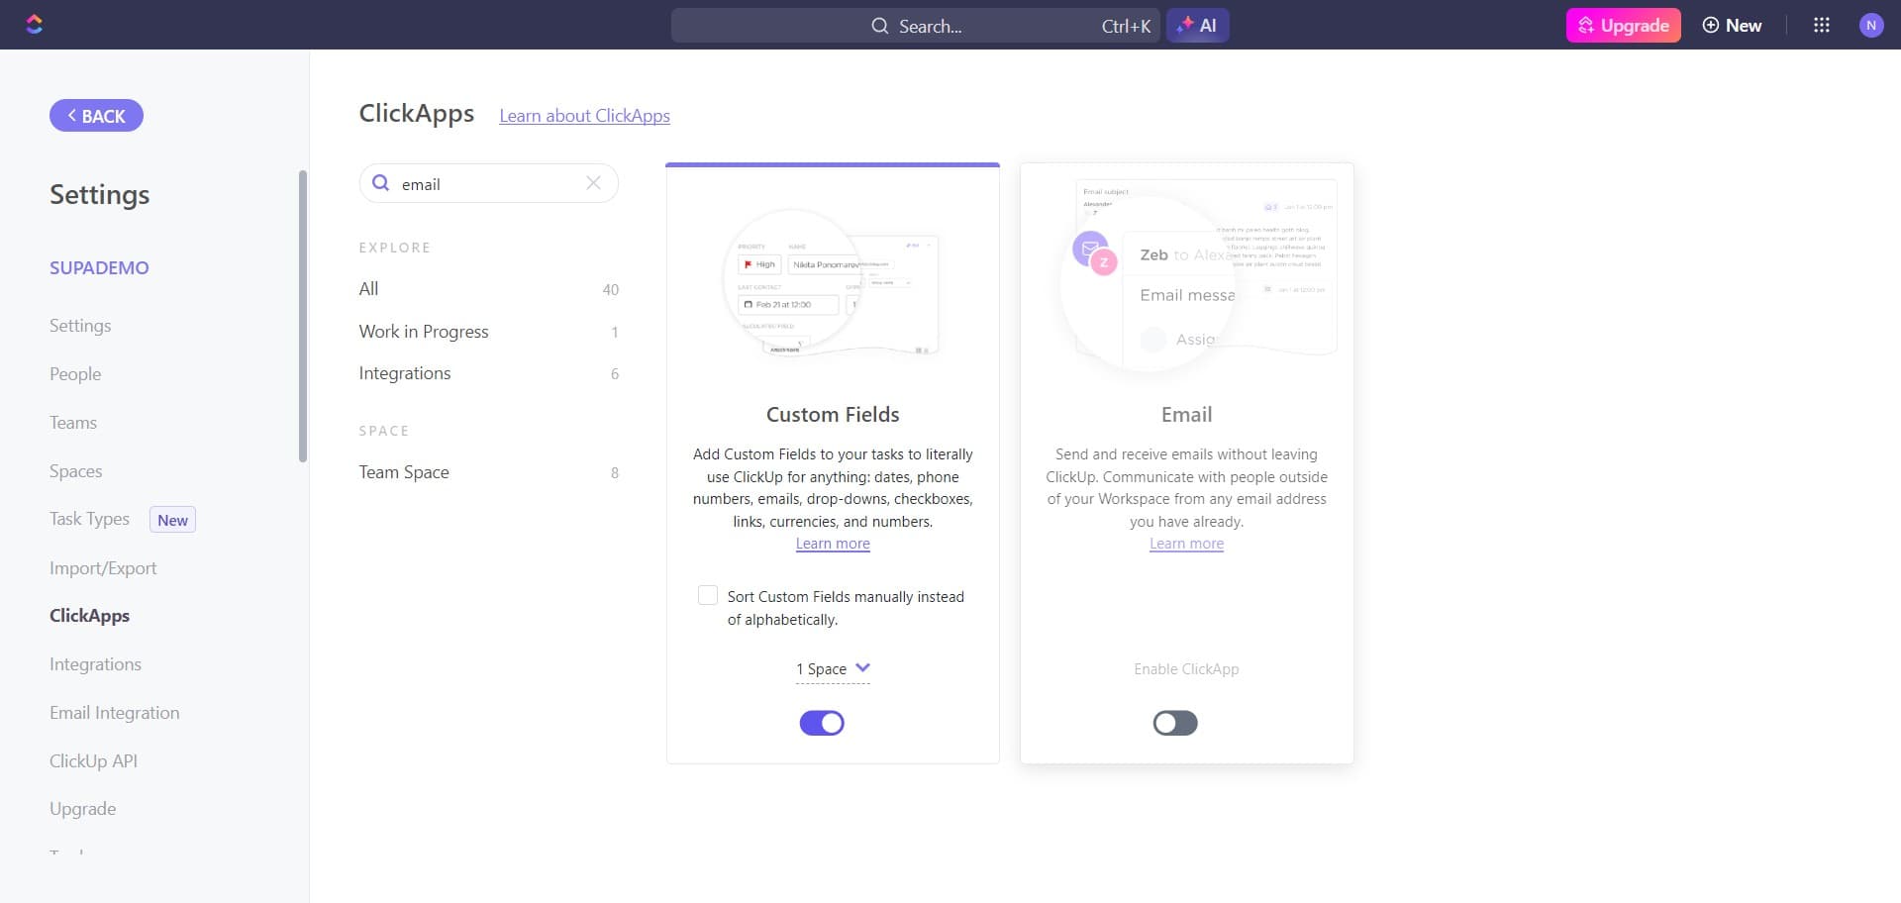1901x903 pixels.
Task: Clear the email search with the X icon
Action: click(594, 183)
